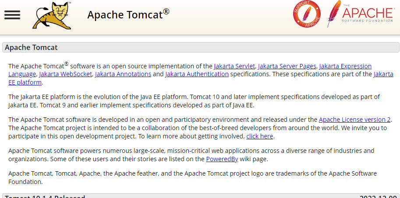Select the Apache Tomcat section heading bar
This screenshot has height=198, width=400.
(201, 47)
